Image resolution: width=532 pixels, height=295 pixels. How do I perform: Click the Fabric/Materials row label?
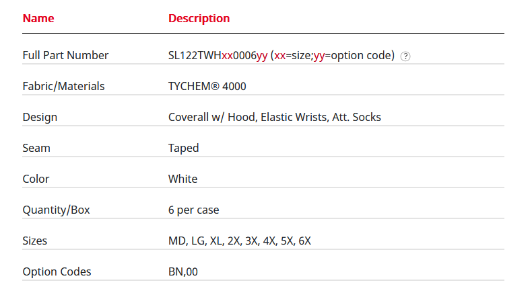click(63, 86)
